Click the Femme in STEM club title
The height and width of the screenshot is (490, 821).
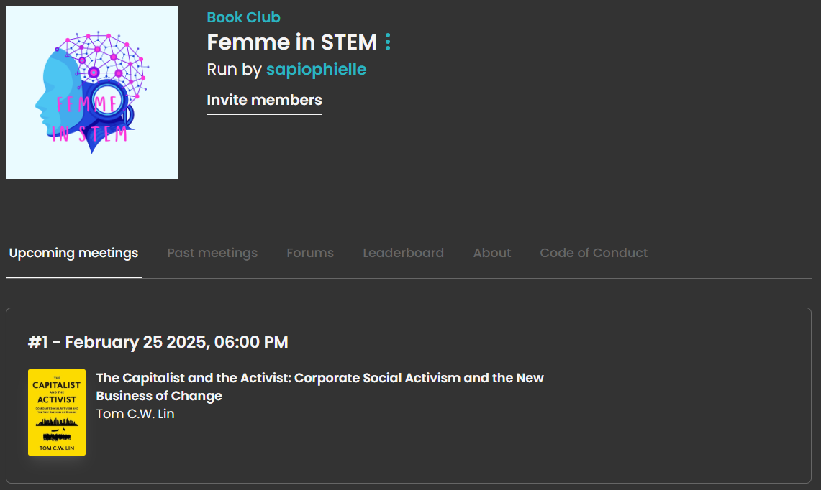click(291, 42)
